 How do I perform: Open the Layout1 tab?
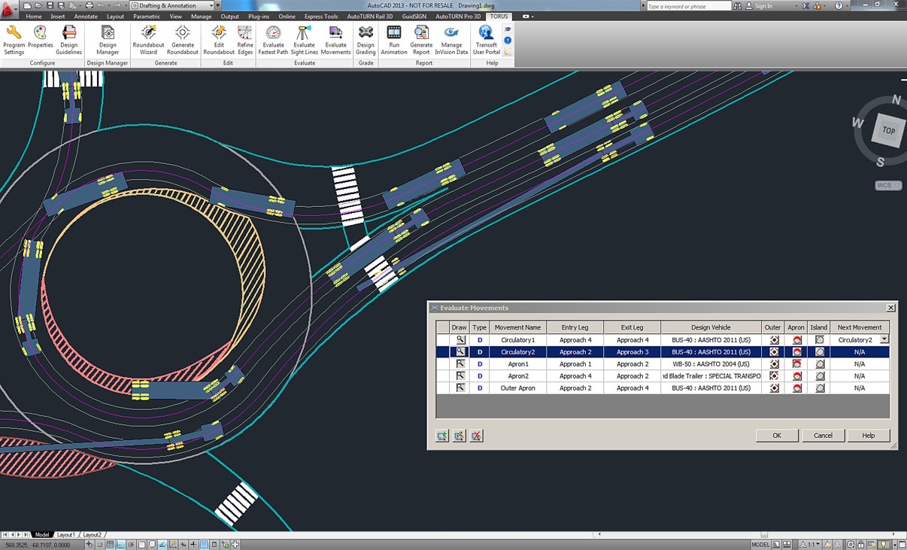pos(65,535)
